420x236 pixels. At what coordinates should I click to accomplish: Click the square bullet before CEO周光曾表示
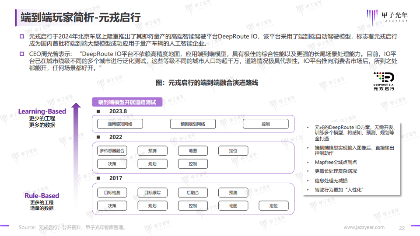(x=22, y=54)
